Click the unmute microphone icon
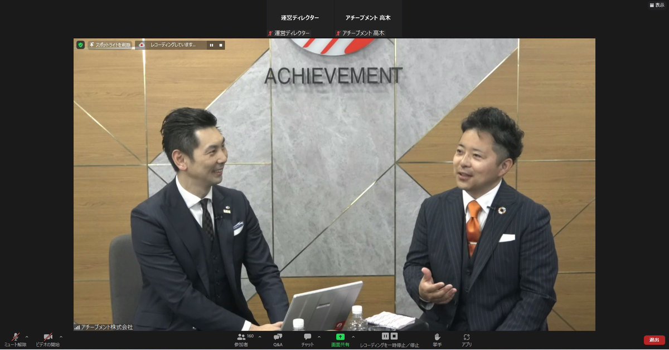The image size is (669, 350). pyautogui.click(x=16, y=337)
